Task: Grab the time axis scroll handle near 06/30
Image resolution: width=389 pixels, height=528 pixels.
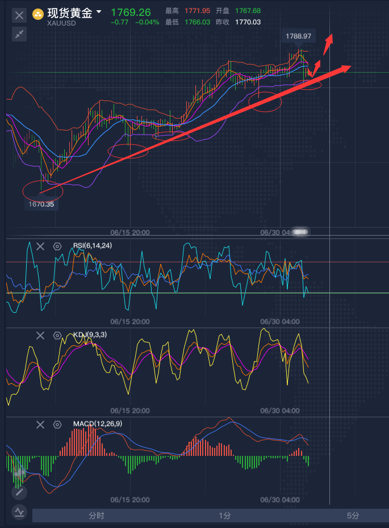Action: (300, 232)
